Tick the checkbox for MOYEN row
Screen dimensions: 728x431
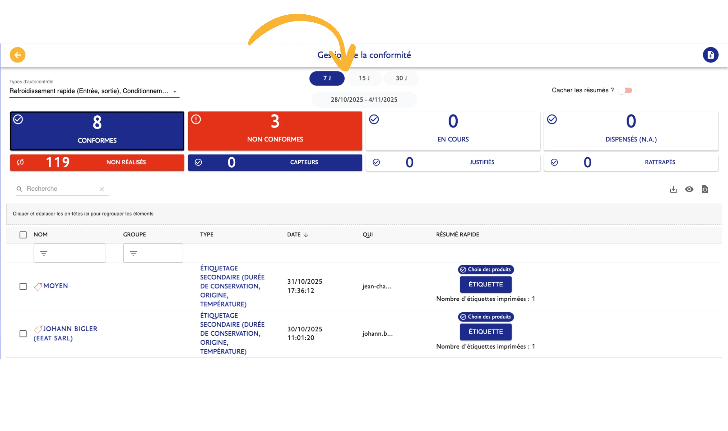coord(23,286)
